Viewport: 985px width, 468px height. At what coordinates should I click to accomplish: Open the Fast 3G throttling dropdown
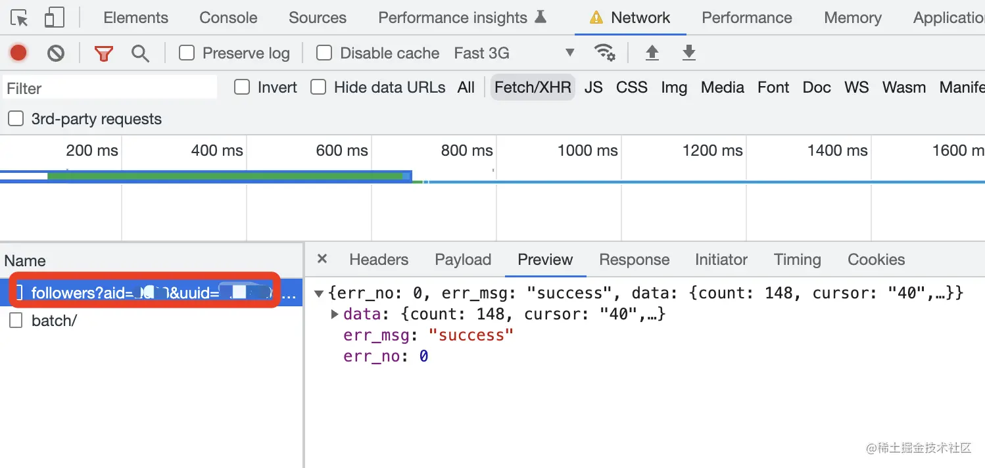pyautogui.click(x=514, y=53)
